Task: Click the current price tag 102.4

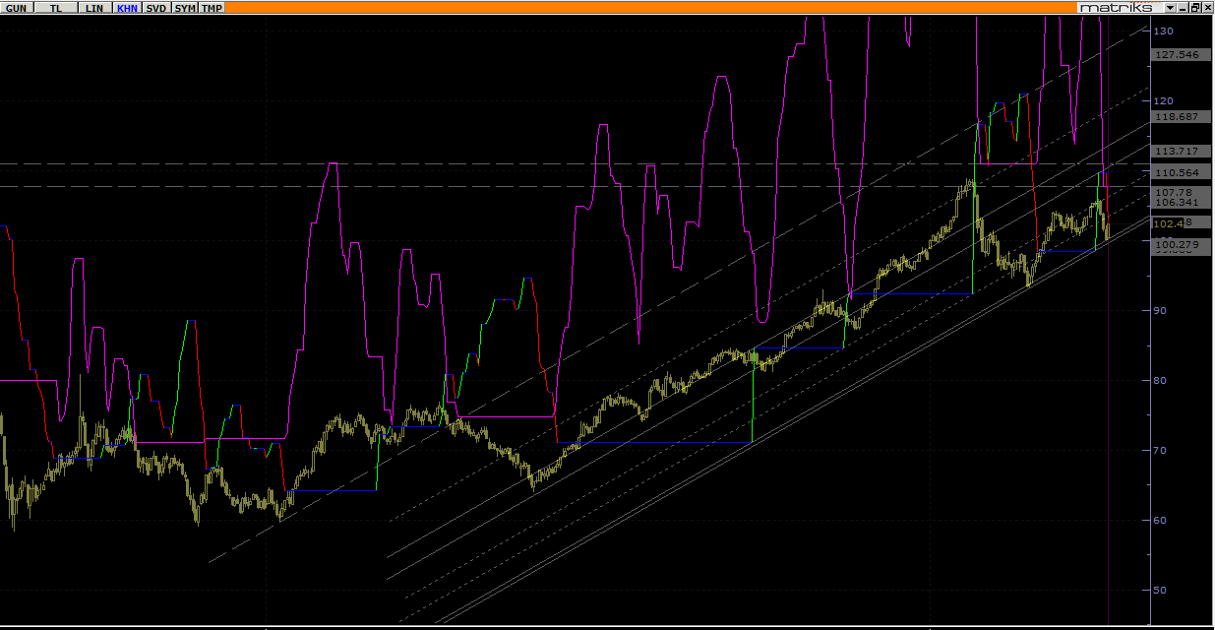Action: (1170, 223)
